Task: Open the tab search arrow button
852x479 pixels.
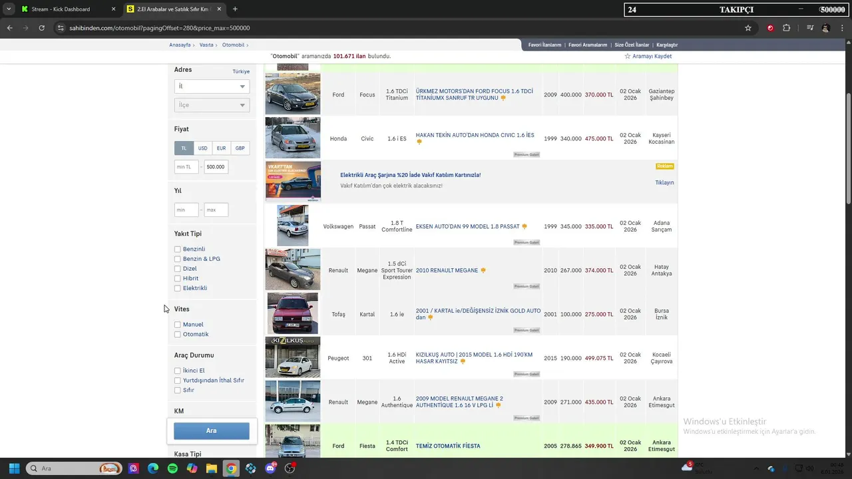Action: [x=8, y=9]
